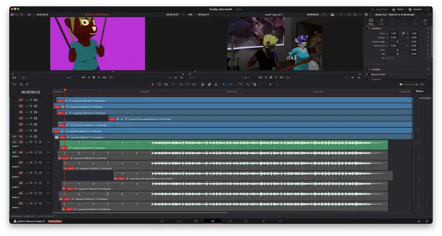
Task: Open the Deliver rocket page
Action: (x=280, y=221)
